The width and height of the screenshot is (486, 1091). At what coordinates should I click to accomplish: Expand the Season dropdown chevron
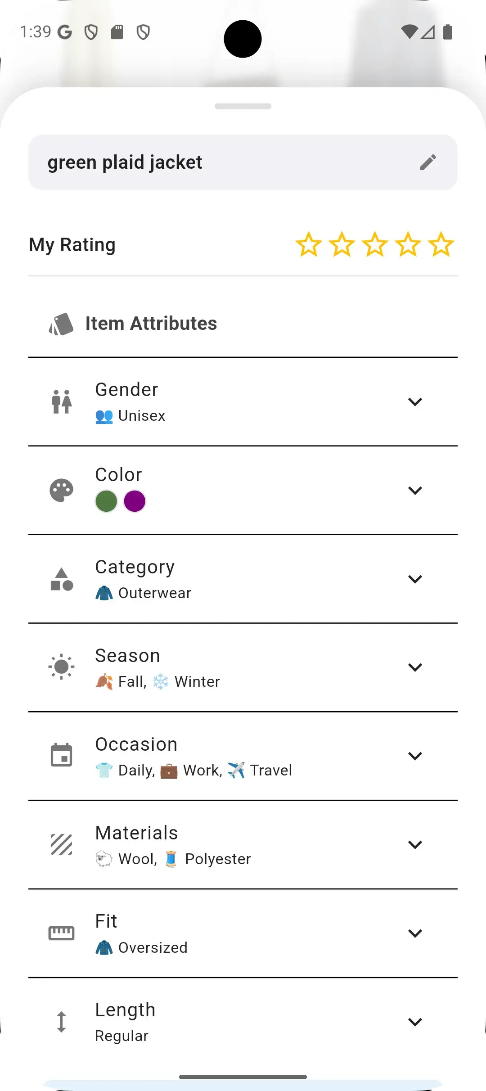click(415, 667)
